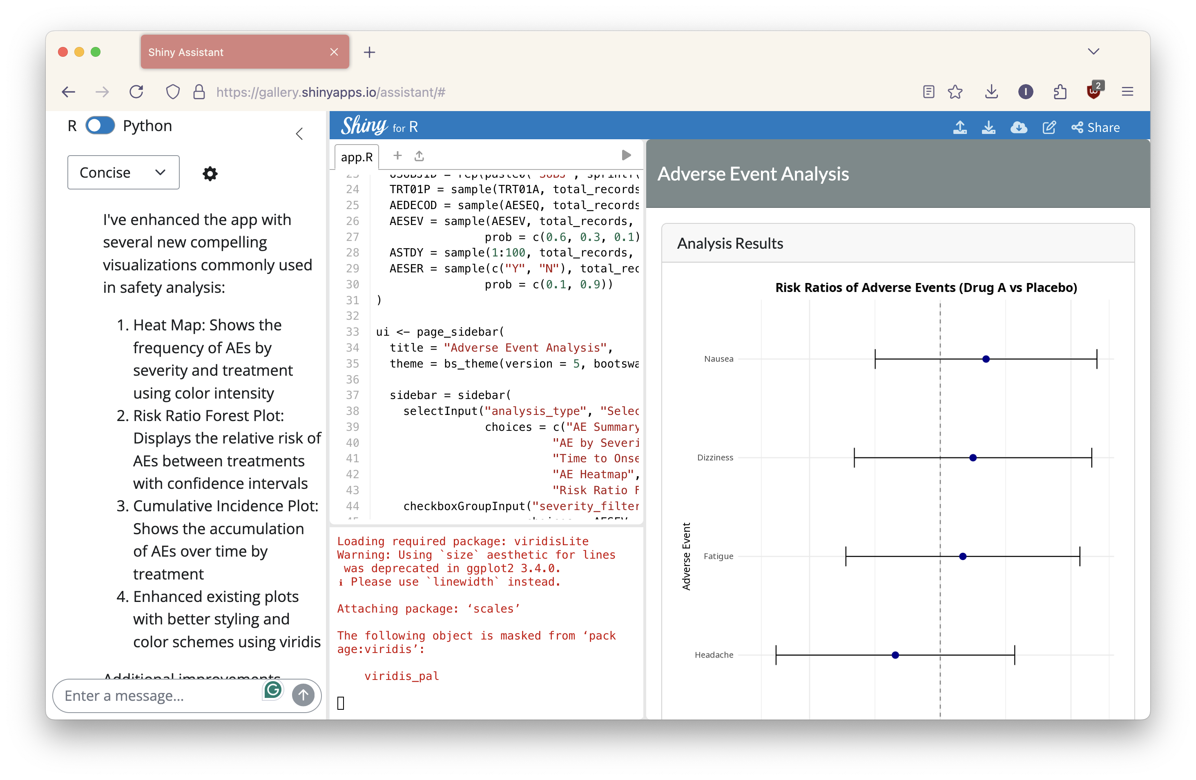Screen dimensions: 1196x780
Task: Click the upload icon in Shiny header
Action: 959,127
